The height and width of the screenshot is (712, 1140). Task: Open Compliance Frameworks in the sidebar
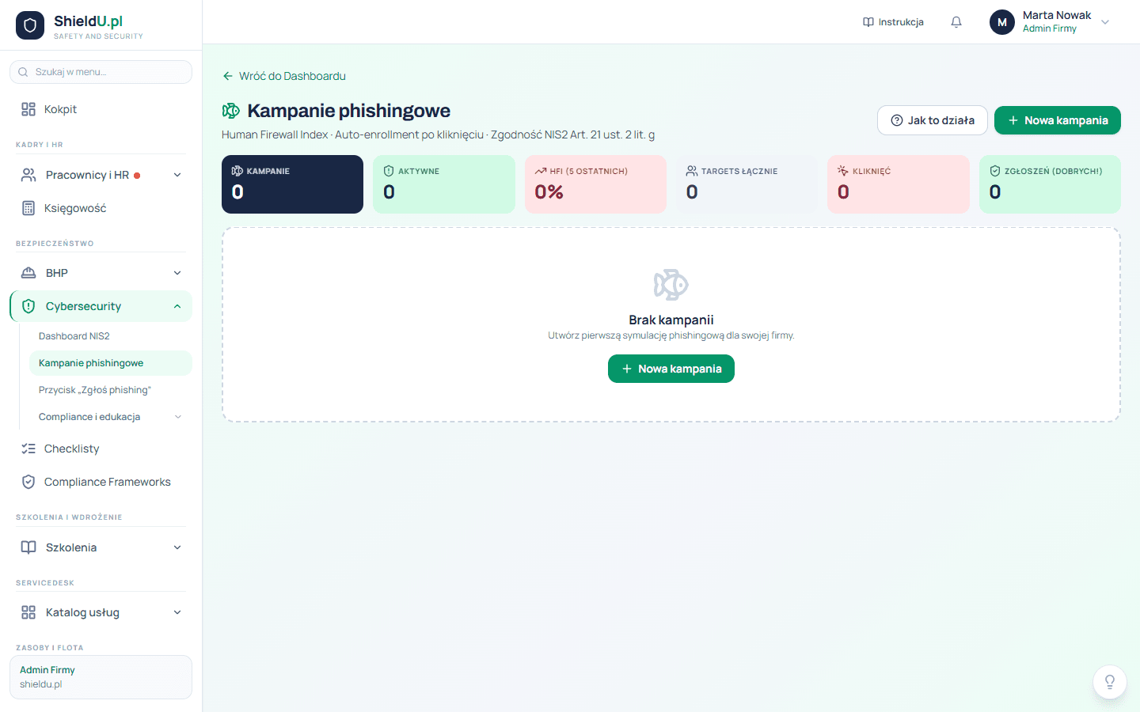101,482
